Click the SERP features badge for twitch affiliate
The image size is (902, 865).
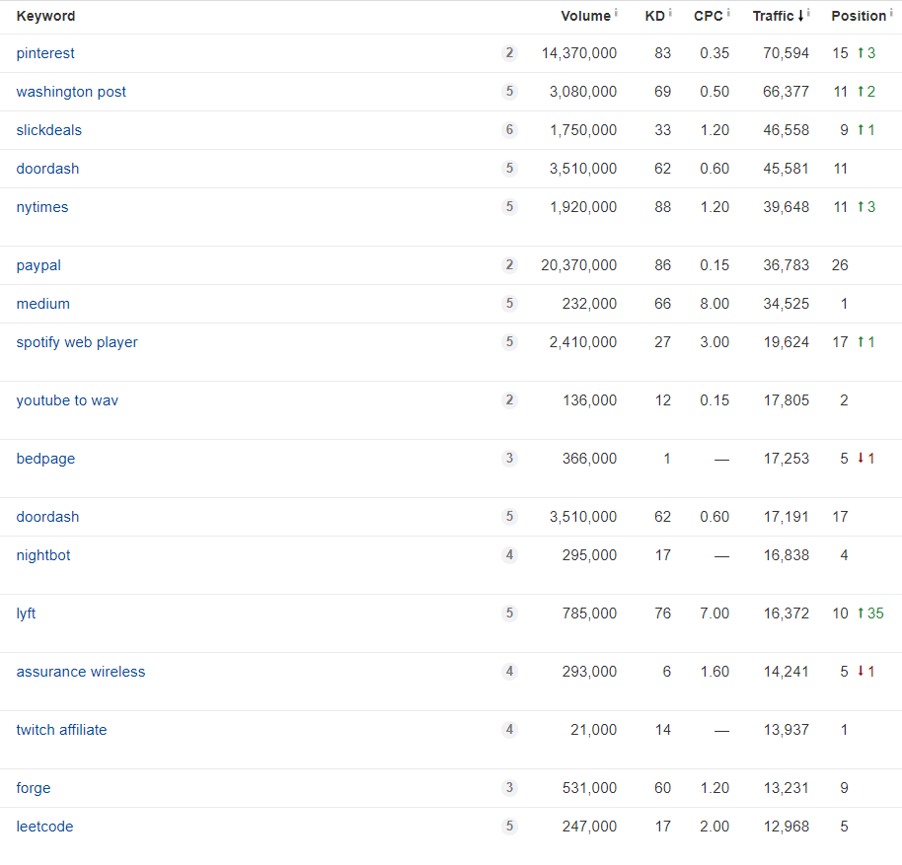point(509,729)
